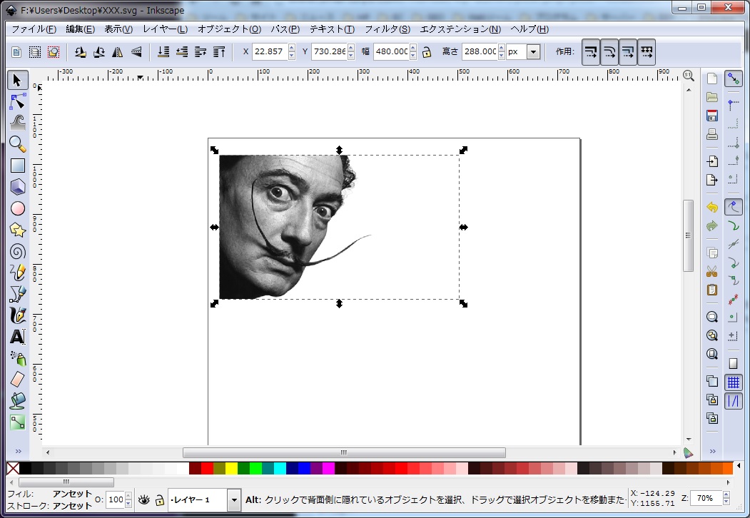
Task: Toggle scale stroke width with object
Action: click(591, 51)
